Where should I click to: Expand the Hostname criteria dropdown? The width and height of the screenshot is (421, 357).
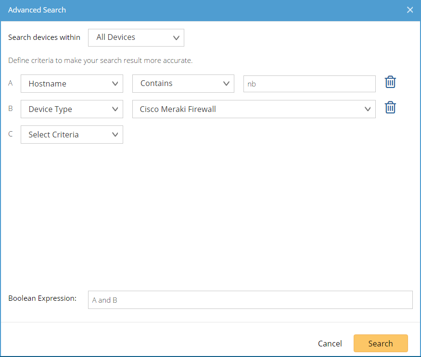[x=72, y=84]
